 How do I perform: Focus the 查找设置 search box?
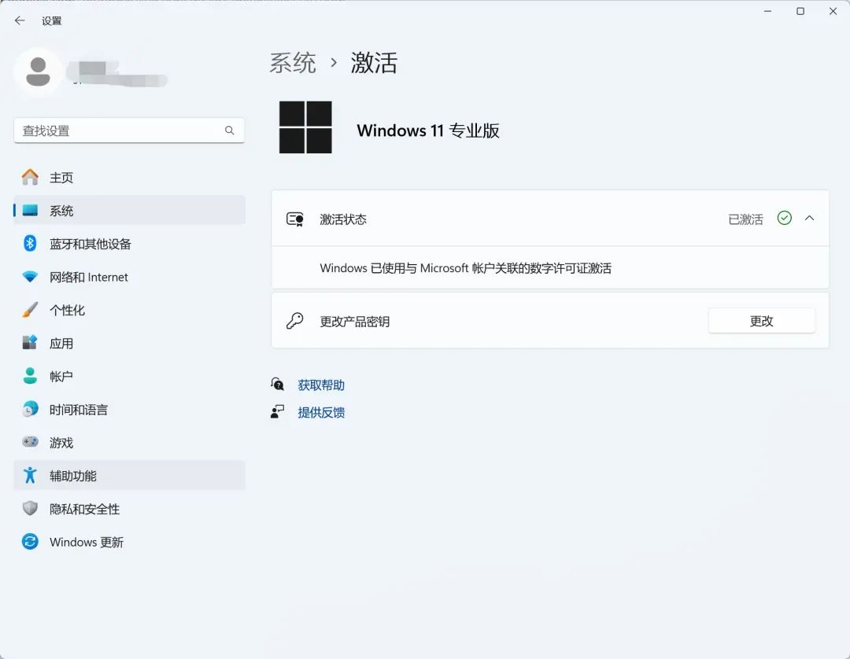pyautogui.click(x=129, y=131)
